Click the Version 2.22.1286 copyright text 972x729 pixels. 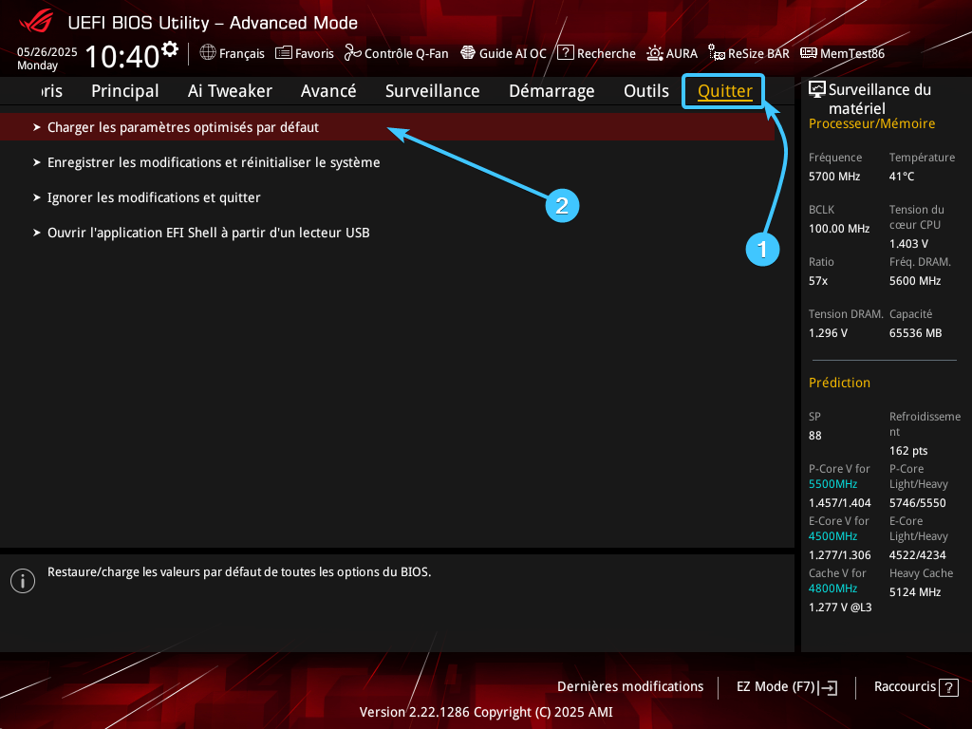click(x=486, y=712)
